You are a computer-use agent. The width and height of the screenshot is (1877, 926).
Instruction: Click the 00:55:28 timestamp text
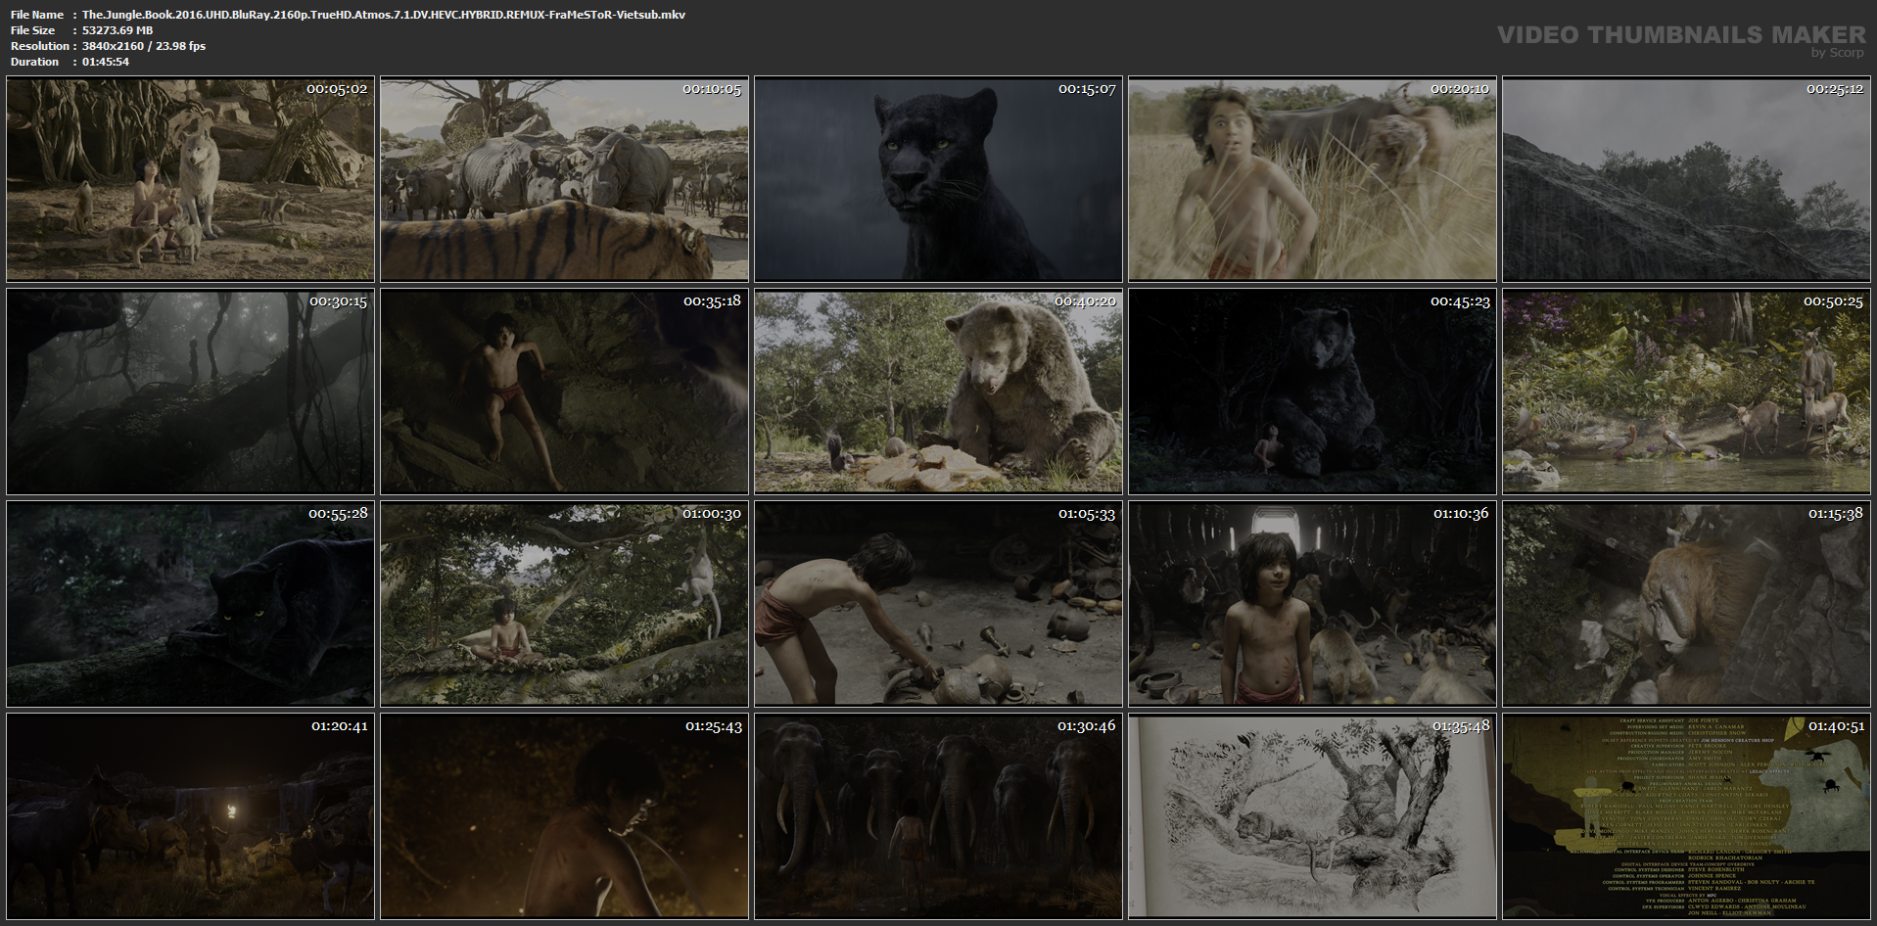click(x=338, y=513)
